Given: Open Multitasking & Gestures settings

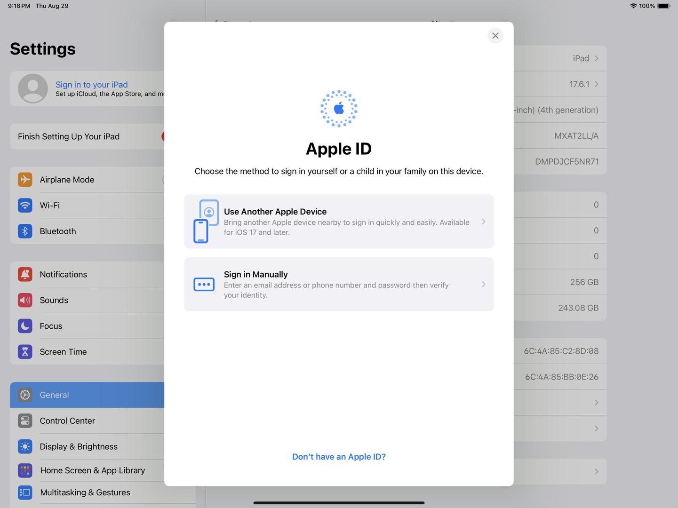Looking at the screenshot, I should pyautogui.click(x=85, y=492).
